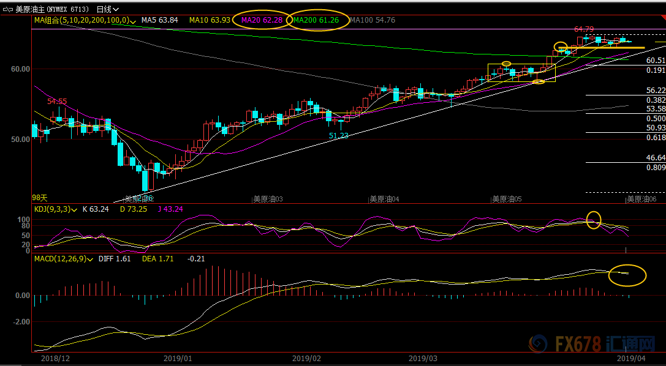The image size is (666, 366).
Task: Click the 50.00 price axis label
Action: pos(20,139)
